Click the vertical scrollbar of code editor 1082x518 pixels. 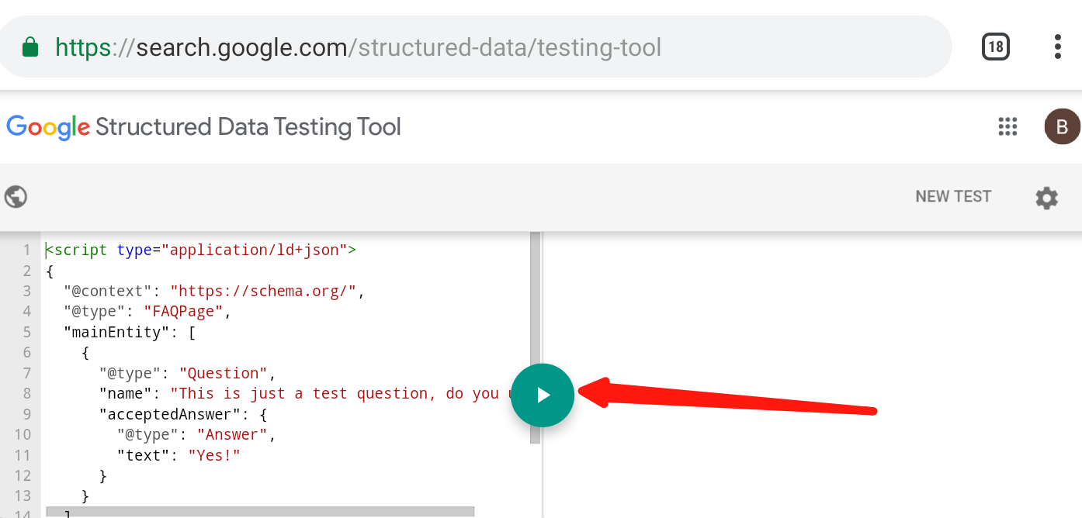(535, 337)
